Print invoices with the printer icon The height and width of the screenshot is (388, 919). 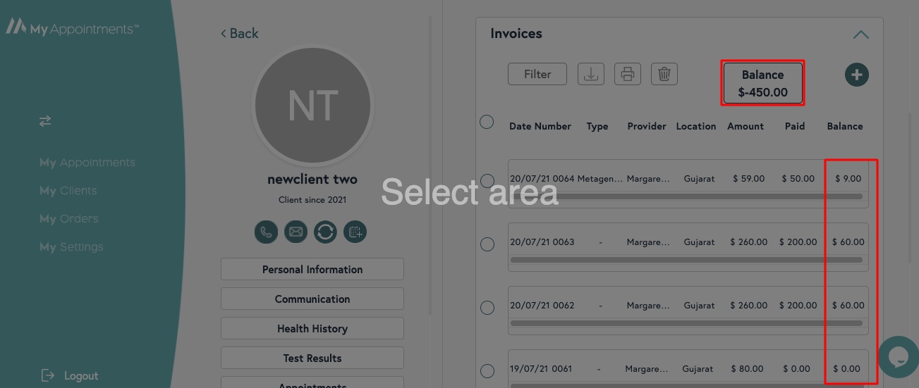coord(627,74)
